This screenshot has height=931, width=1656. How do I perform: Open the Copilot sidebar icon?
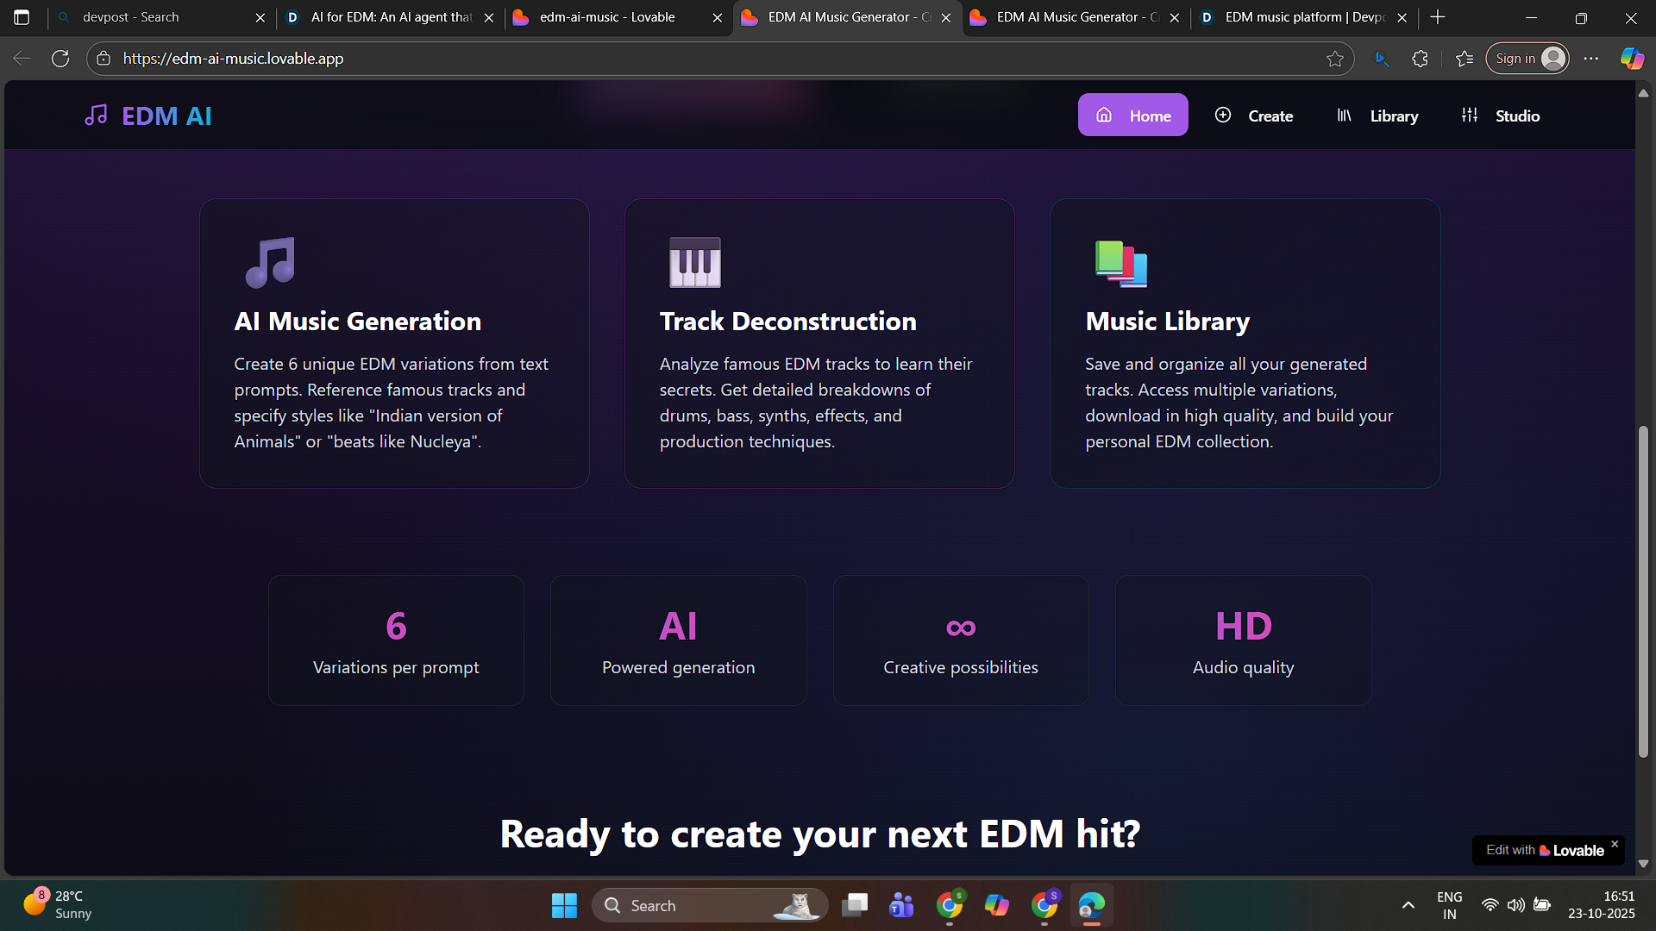(x=1631, y=59)
